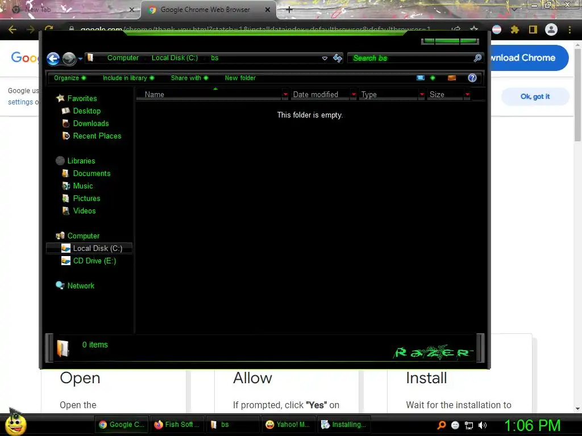Image resolution: width=582 pixels, height=436 pixels.
Task: Refresh the bs folder view
Action: click(x=338, y=58)
